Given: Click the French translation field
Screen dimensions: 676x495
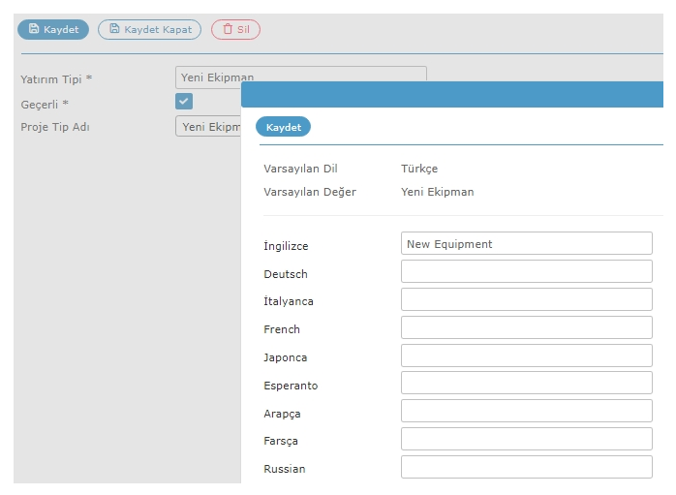Looking at the screenshot, I should click(x=527, y=327).
